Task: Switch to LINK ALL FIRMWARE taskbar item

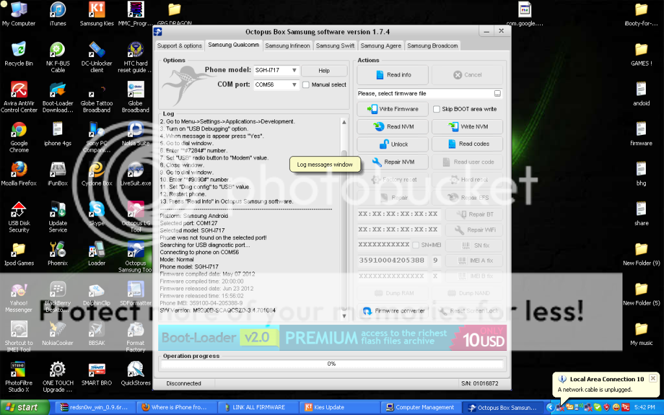Action: coord(259,407)
